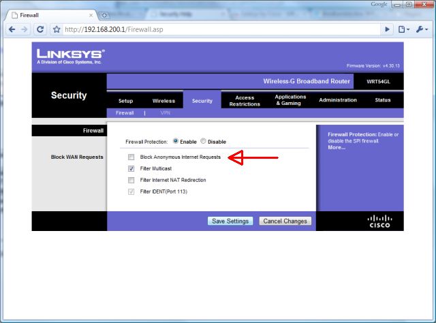The image size is (436, 323).
Task: Open the Setup tab
Action: (125, 101)
